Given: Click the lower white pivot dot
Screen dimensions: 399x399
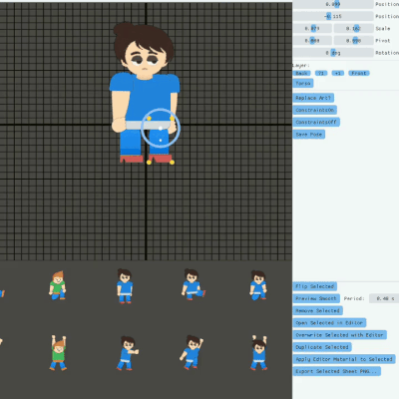Looking at the screenshot, I should coord(161,141).
